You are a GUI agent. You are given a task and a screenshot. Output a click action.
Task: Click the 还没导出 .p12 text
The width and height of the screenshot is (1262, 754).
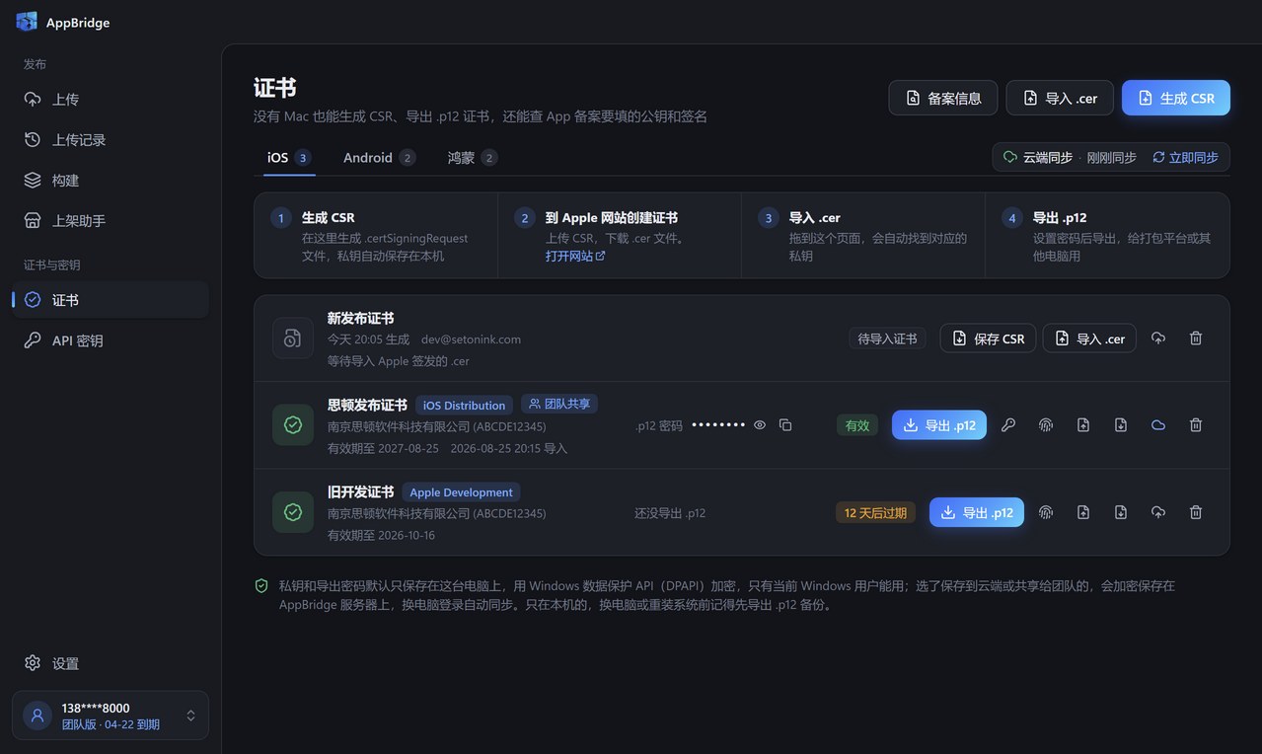[670, 513]
